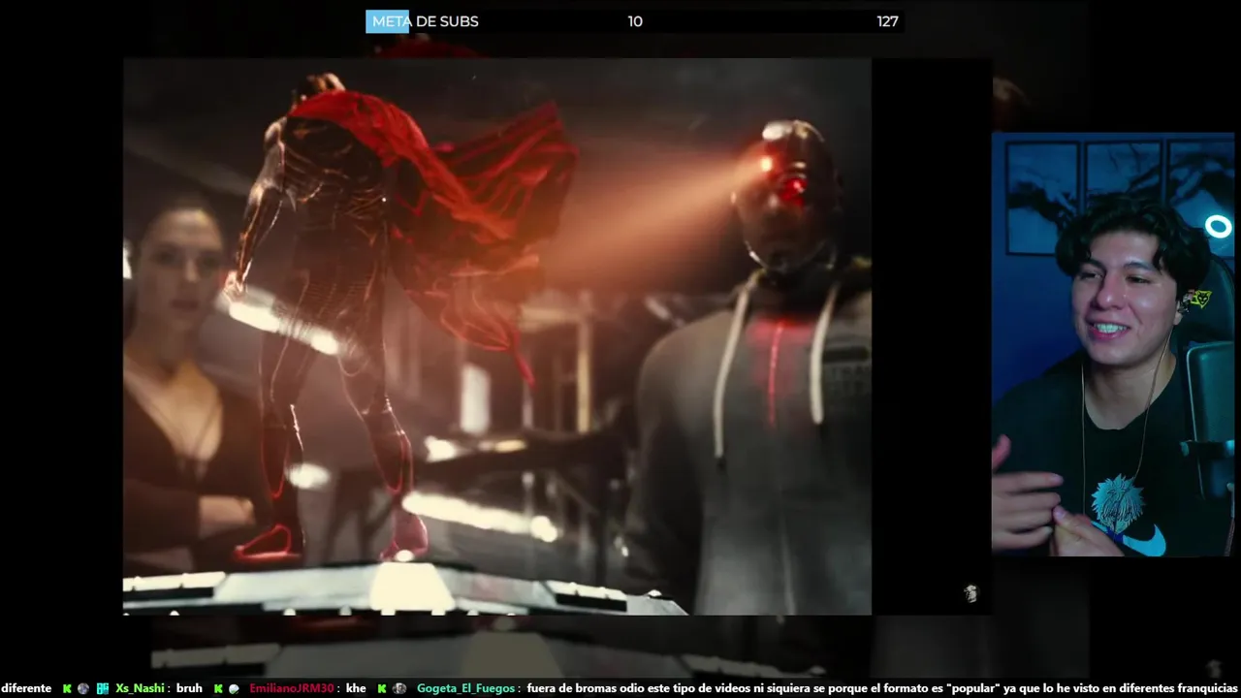Click the green Kick badge before Gogeta_El_Fuegos
The width and height of the screenshot is (1241, 698).
(382, 688)
